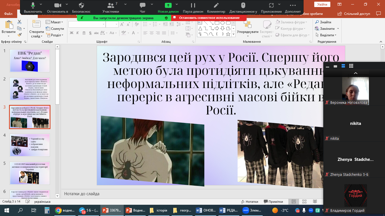Open the font size combo box
The width and height of the screenshot is (385, 216).
[x=112, y=24]
